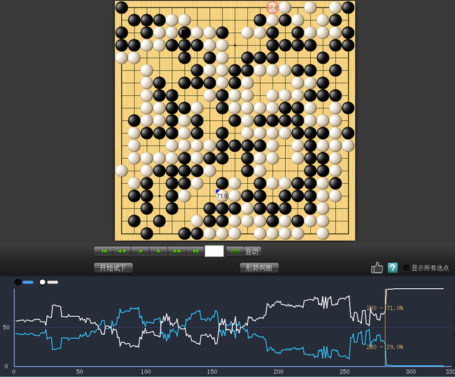Enable the 显示所有选点 checkbox
455x377 pixels.
coord(406,268)
